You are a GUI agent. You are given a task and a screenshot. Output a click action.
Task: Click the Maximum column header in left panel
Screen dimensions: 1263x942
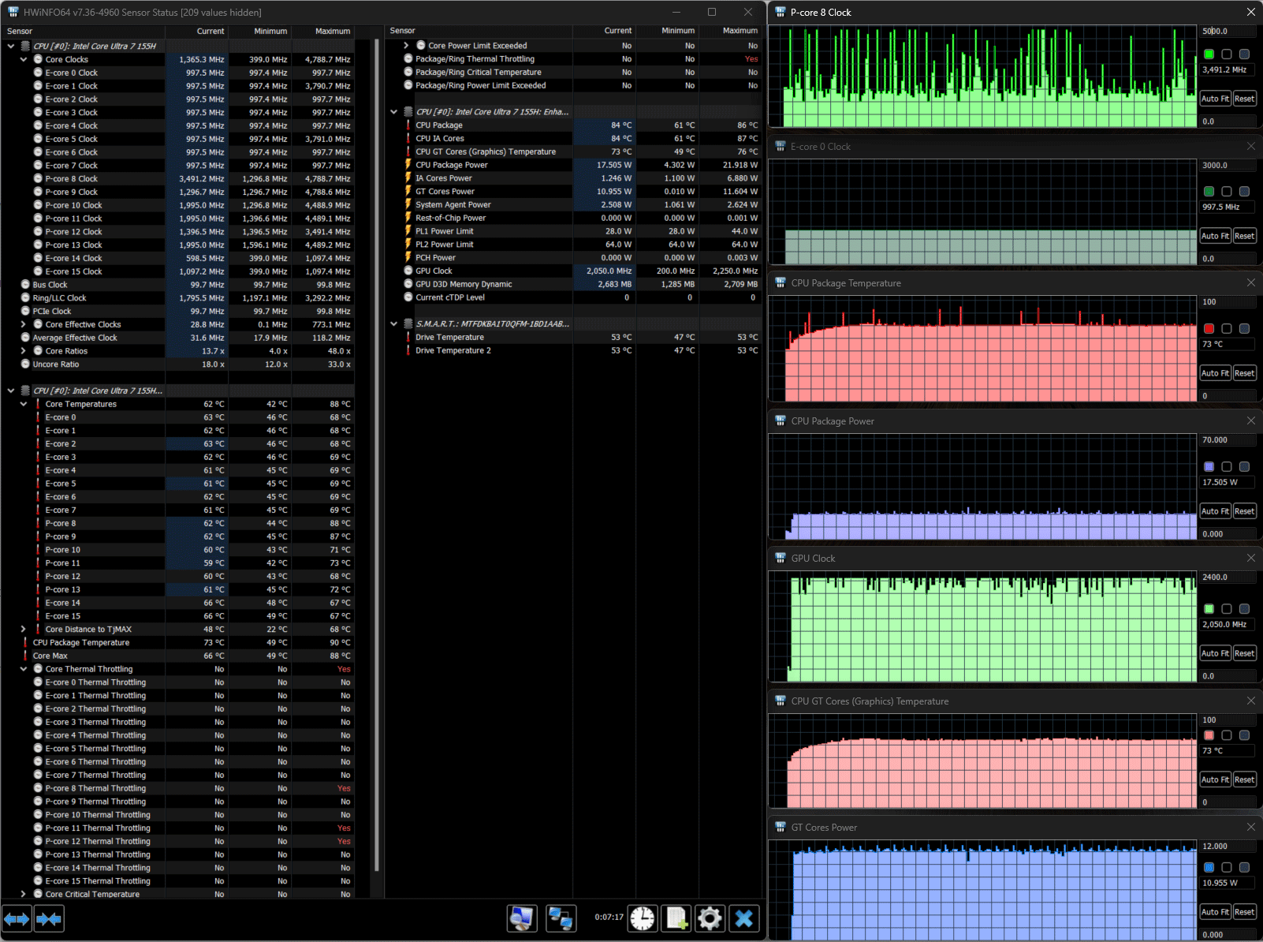(x=332, y=31)
